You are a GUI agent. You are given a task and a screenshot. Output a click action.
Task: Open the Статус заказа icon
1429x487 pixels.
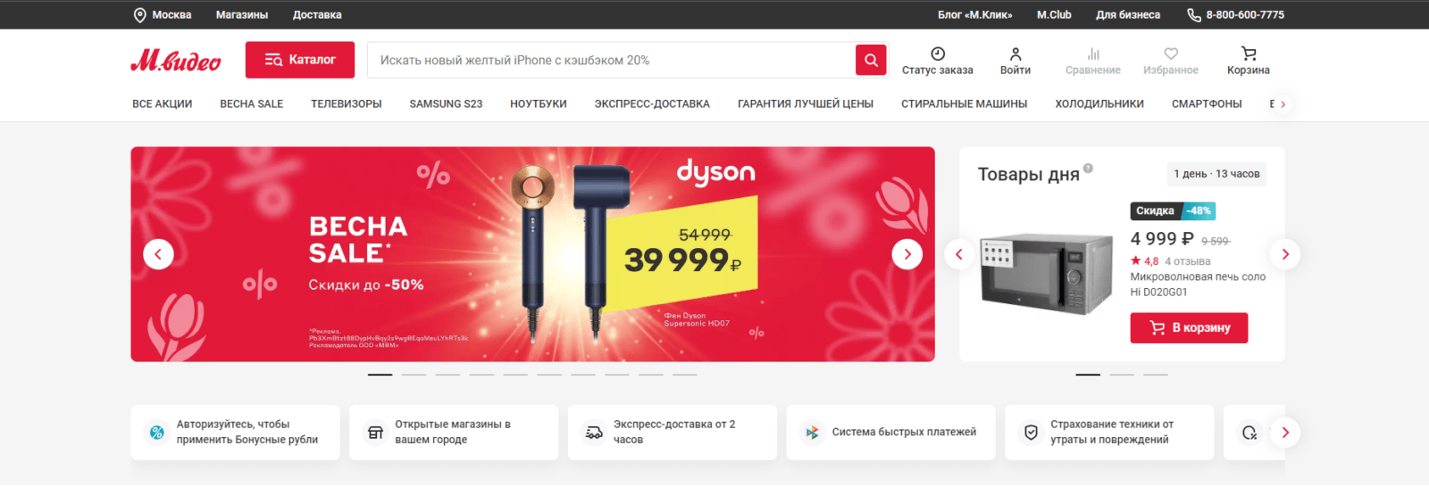938,54
